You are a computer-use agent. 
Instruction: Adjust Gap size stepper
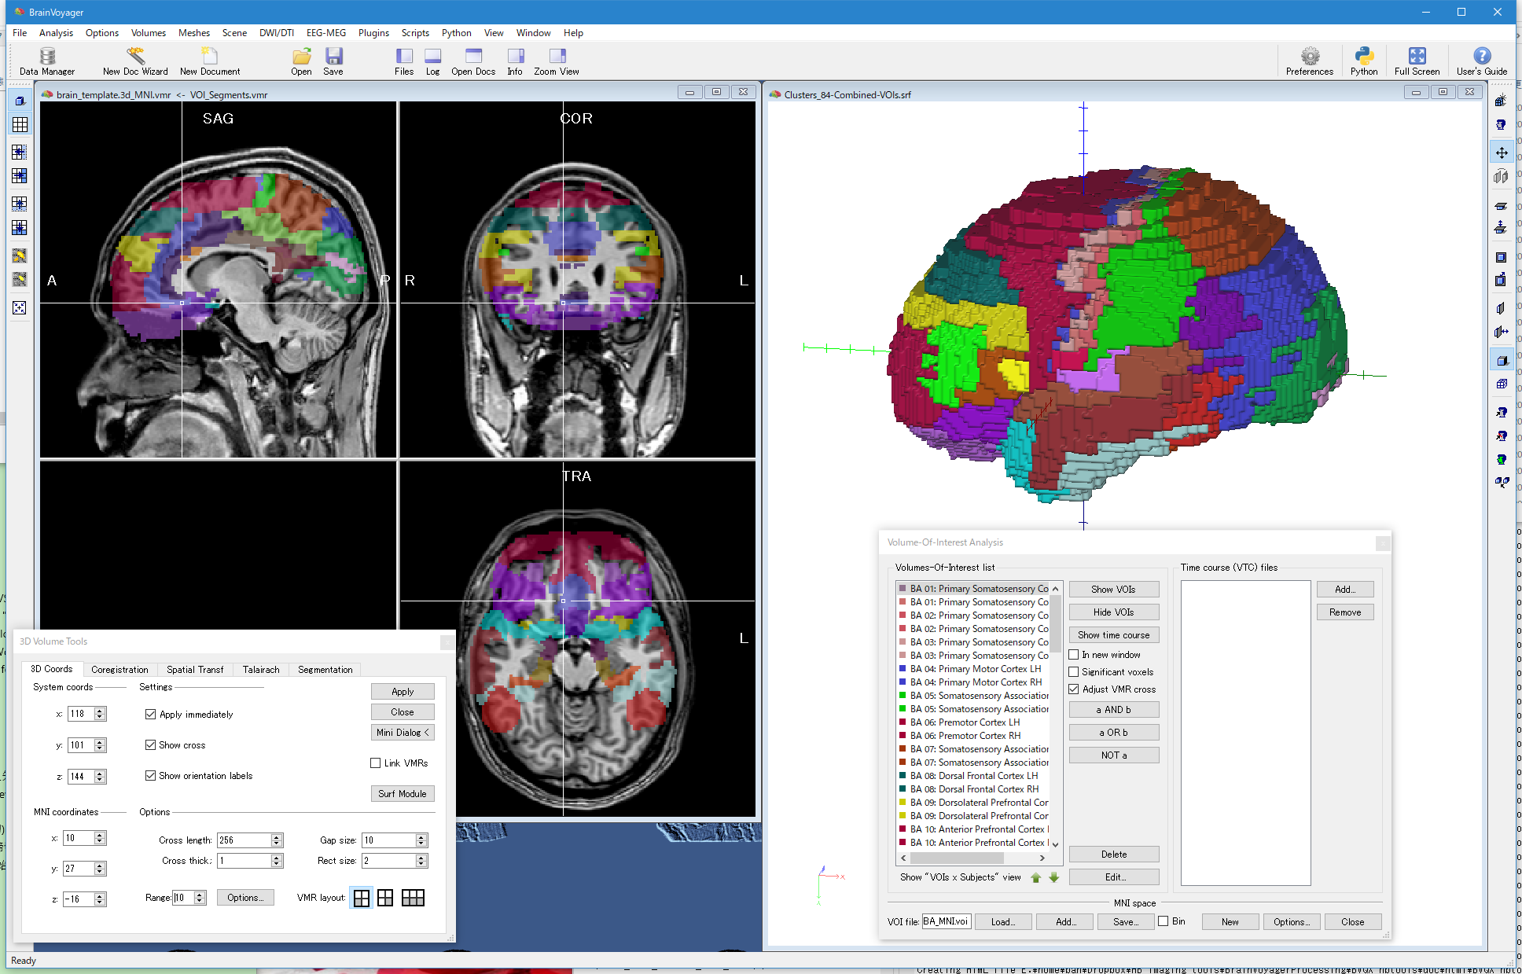coord(421,840)
